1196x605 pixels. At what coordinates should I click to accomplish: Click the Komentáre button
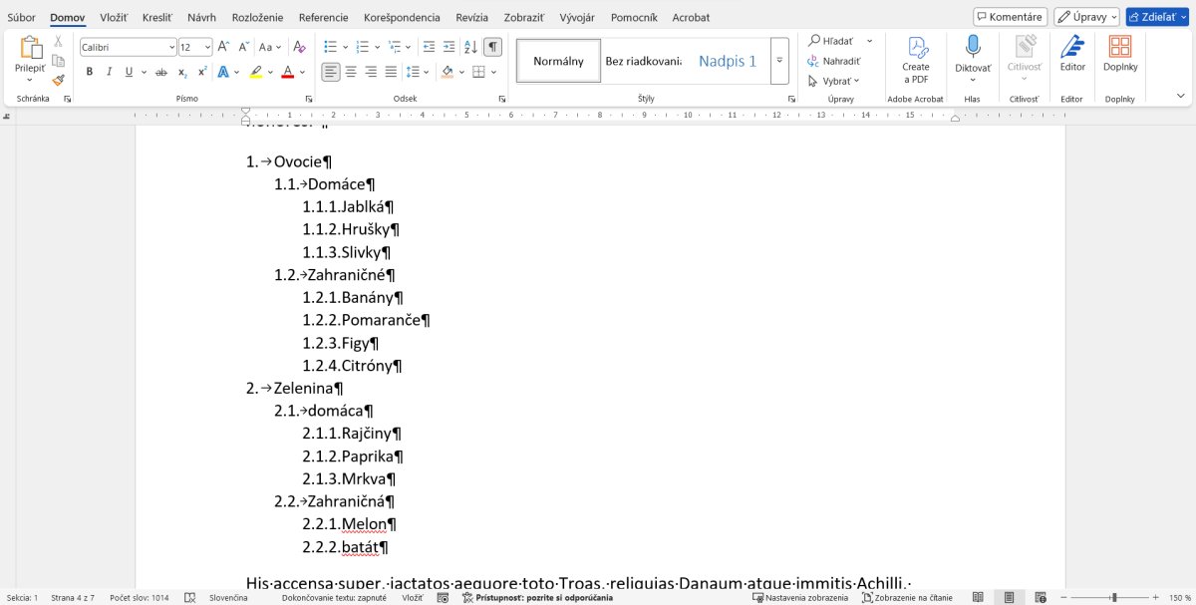pyautogui.click(x=1010, y=17)
